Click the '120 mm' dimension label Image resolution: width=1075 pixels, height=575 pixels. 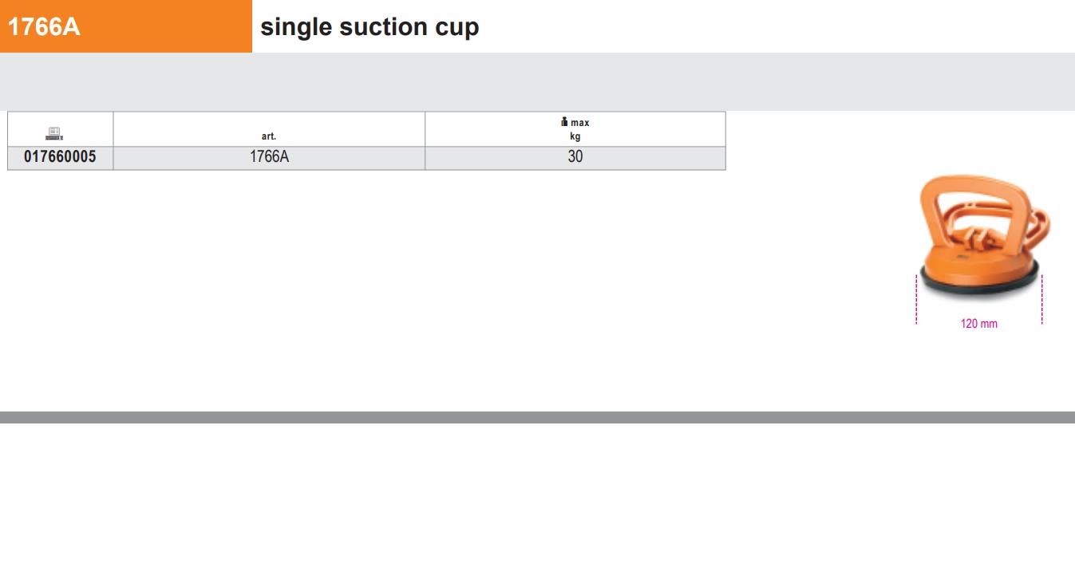coord(979,324)
